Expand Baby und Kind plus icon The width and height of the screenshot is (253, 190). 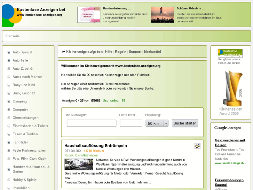pyautogui.click(x=9, y=85)
